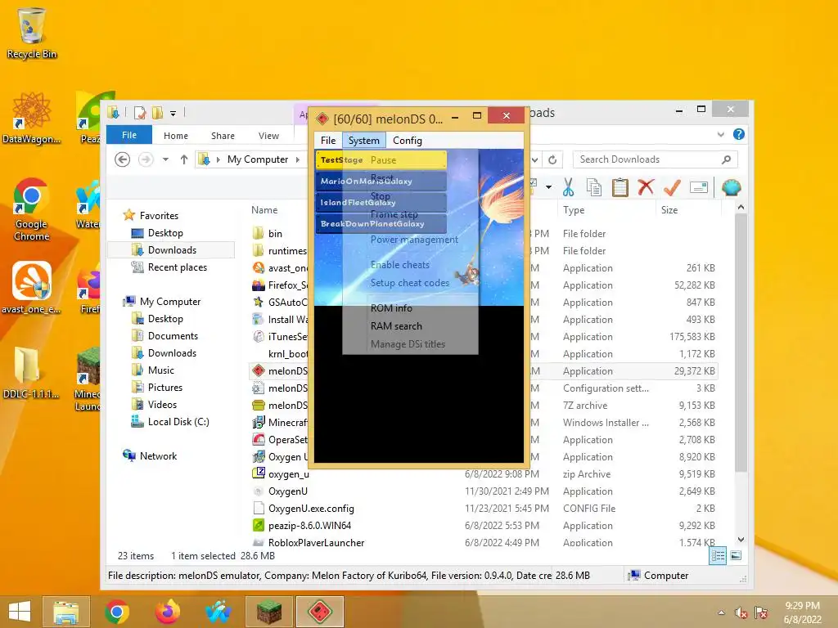The width and height of the screenshot is (838, 628).
Task: Switch to Large icons view in status bar
Action: coord(736,556)
